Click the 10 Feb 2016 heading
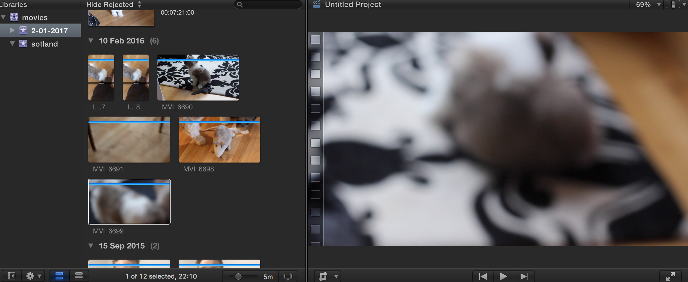 tap(122, 41)
